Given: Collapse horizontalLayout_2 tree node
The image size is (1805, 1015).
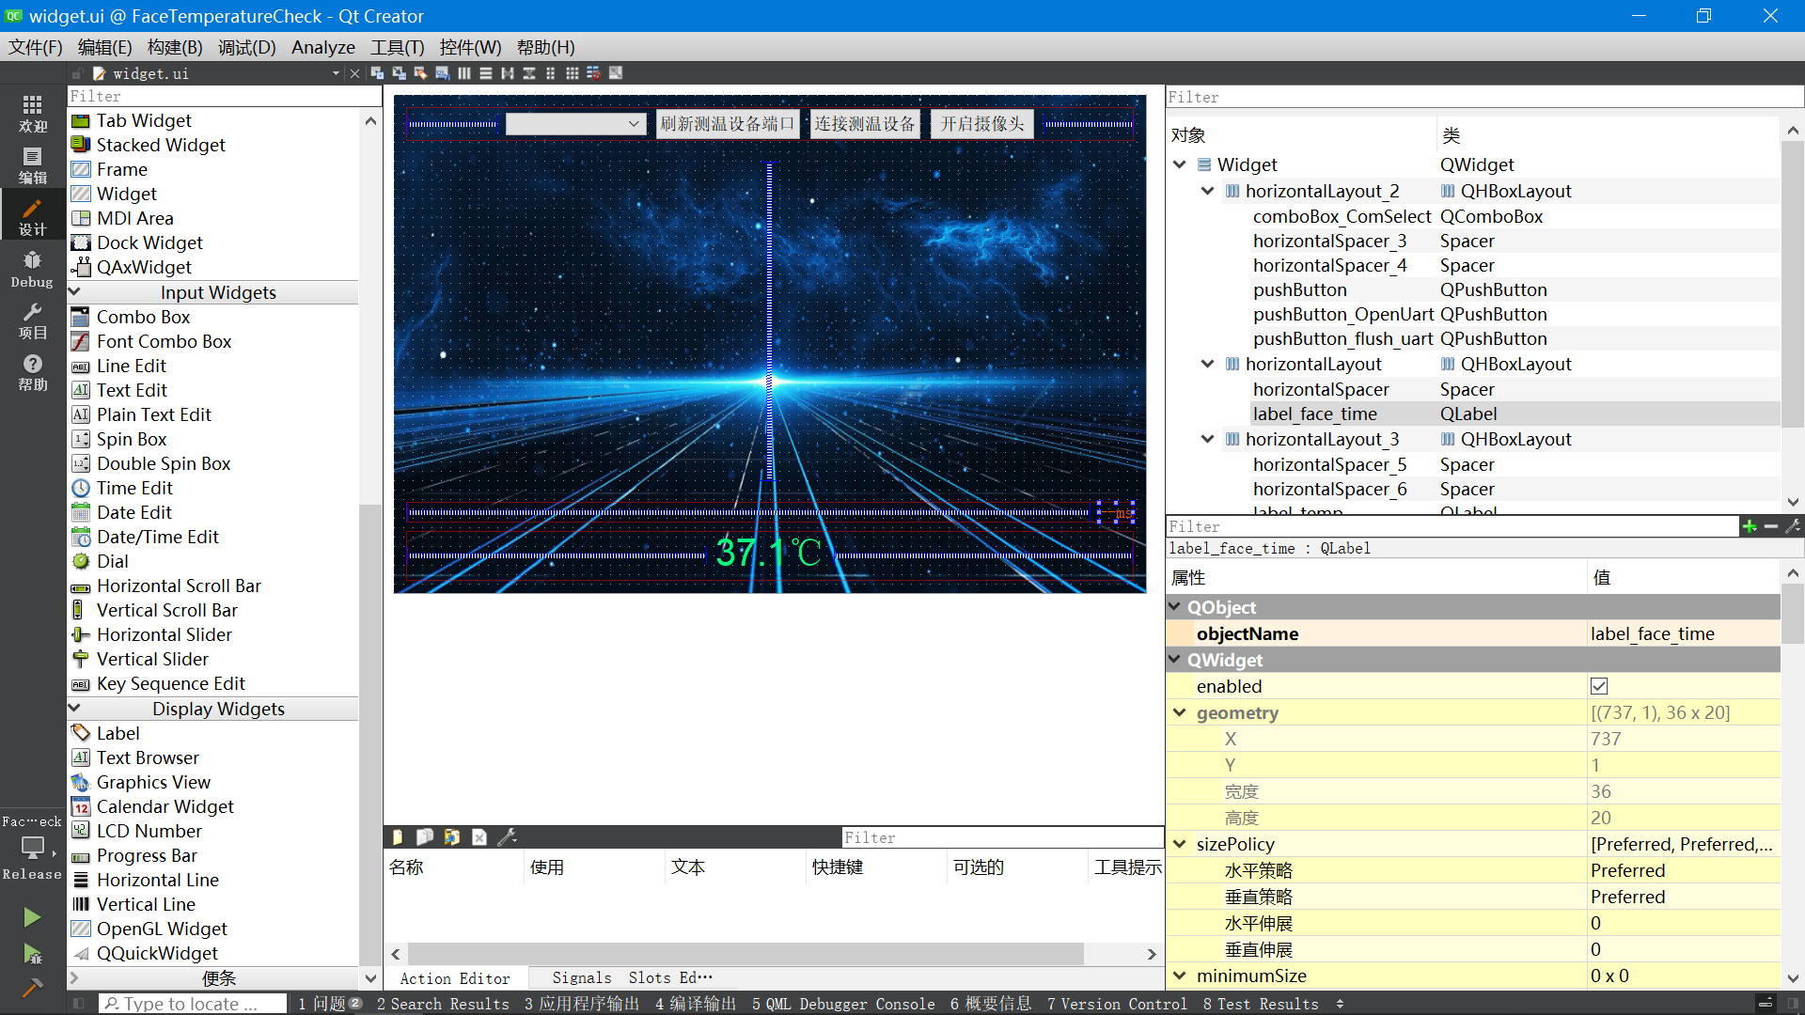Looking at the screenshot, I should pyautogui.click(x=1208, y=191).
